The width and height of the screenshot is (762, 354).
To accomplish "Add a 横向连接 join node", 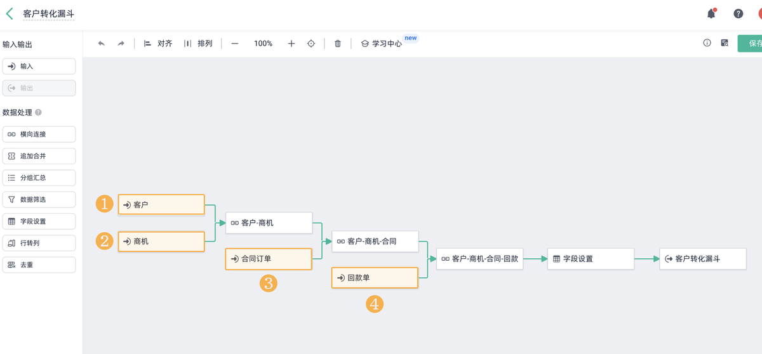I will point(39,134).
